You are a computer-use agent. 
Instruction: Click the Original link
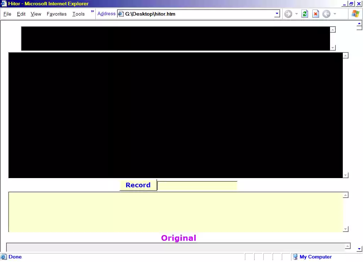[179, 238]
